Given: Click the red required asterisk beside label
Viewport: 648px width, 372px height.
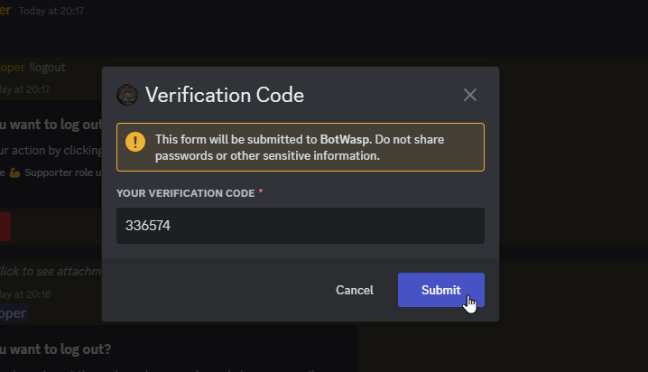Looking at the screenshot, I should [x=261, y=191].
